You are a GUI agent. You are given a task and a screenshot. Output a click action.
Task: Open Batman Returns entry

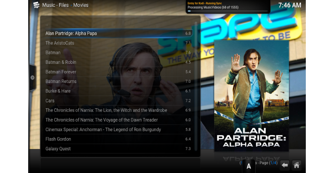tap(118, 81)
